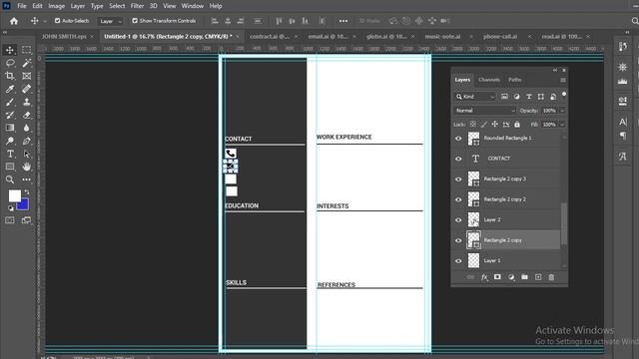639x359 pixels.
Task: Open the Filter menu
Action: pyautogui.click(x=137, y=6)
